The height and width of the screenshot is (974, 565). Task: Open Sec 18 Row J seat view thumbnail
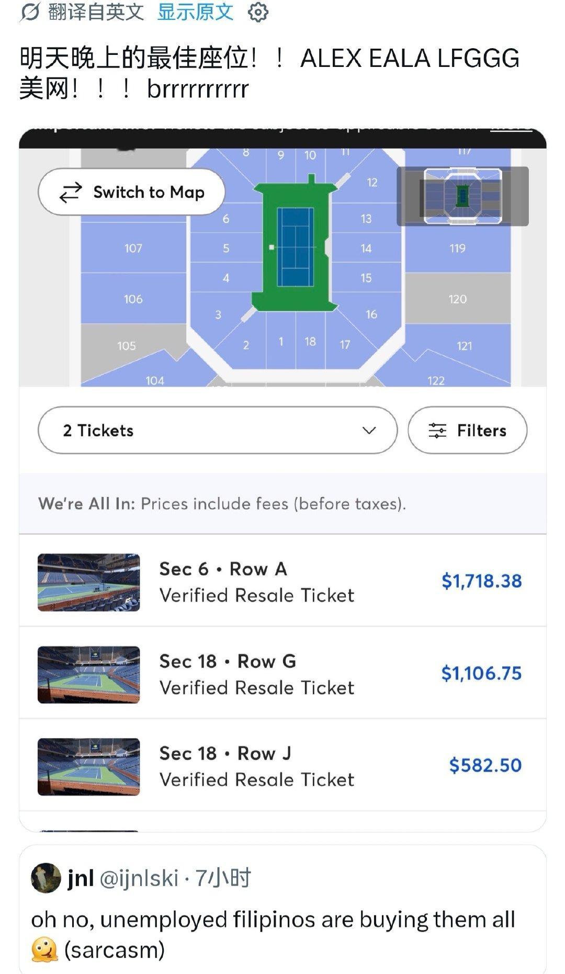click(89, 767)
